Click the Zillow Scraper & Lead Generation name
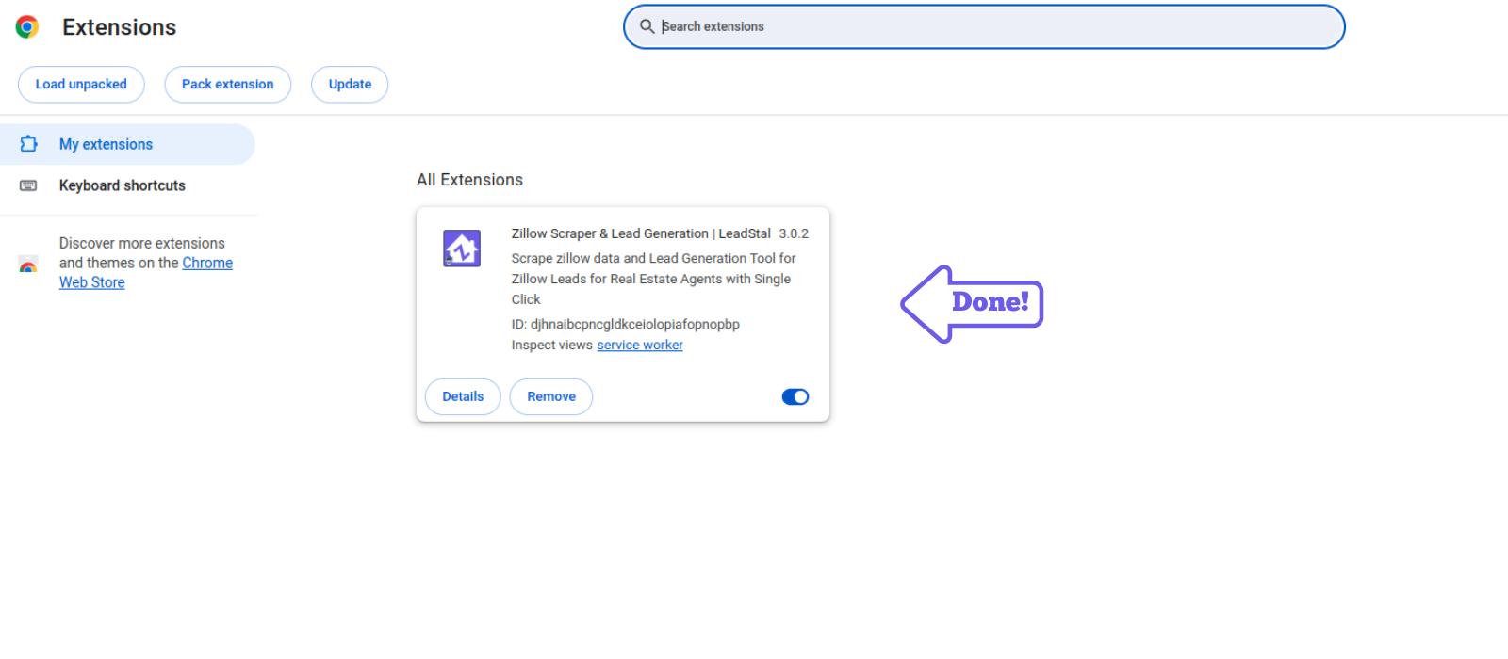 (641, 233)
